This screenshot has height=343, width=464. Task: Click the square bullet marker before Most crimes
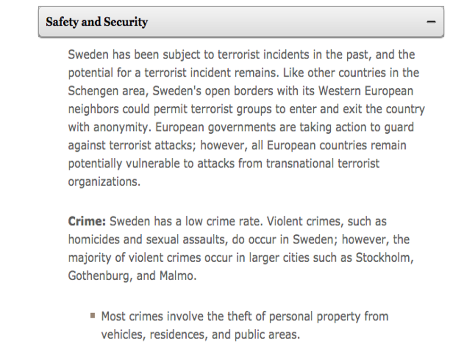93,316
